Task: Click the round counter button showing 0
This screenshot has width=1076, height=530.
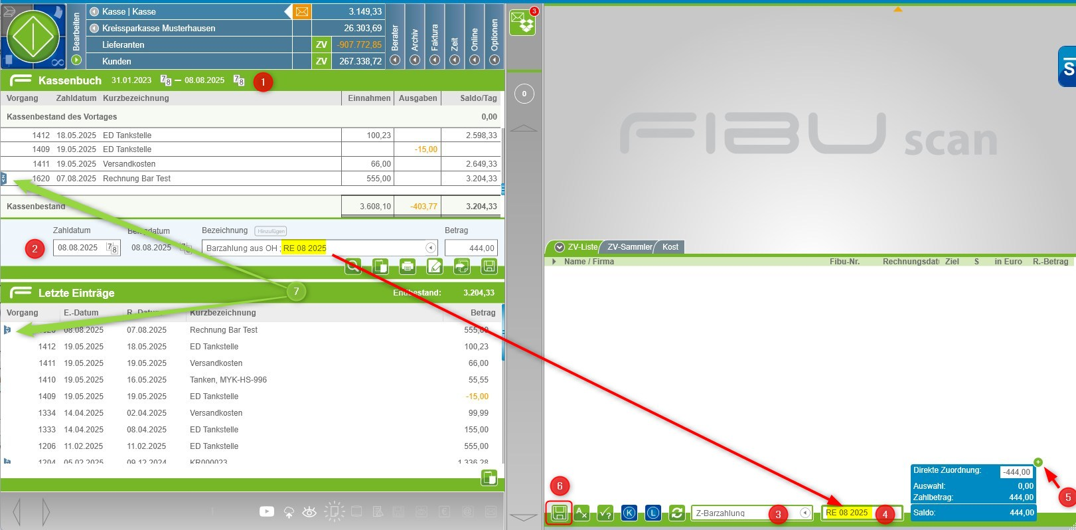Action: click(x=524, y=94)
